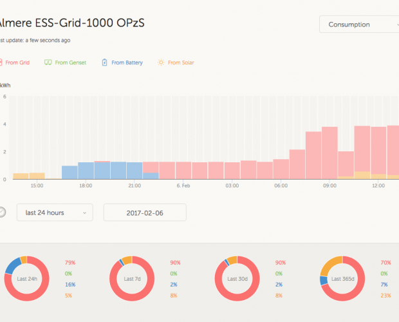Expand the last 24 hours range selector
399x322 pixels.
coord(55,213)
